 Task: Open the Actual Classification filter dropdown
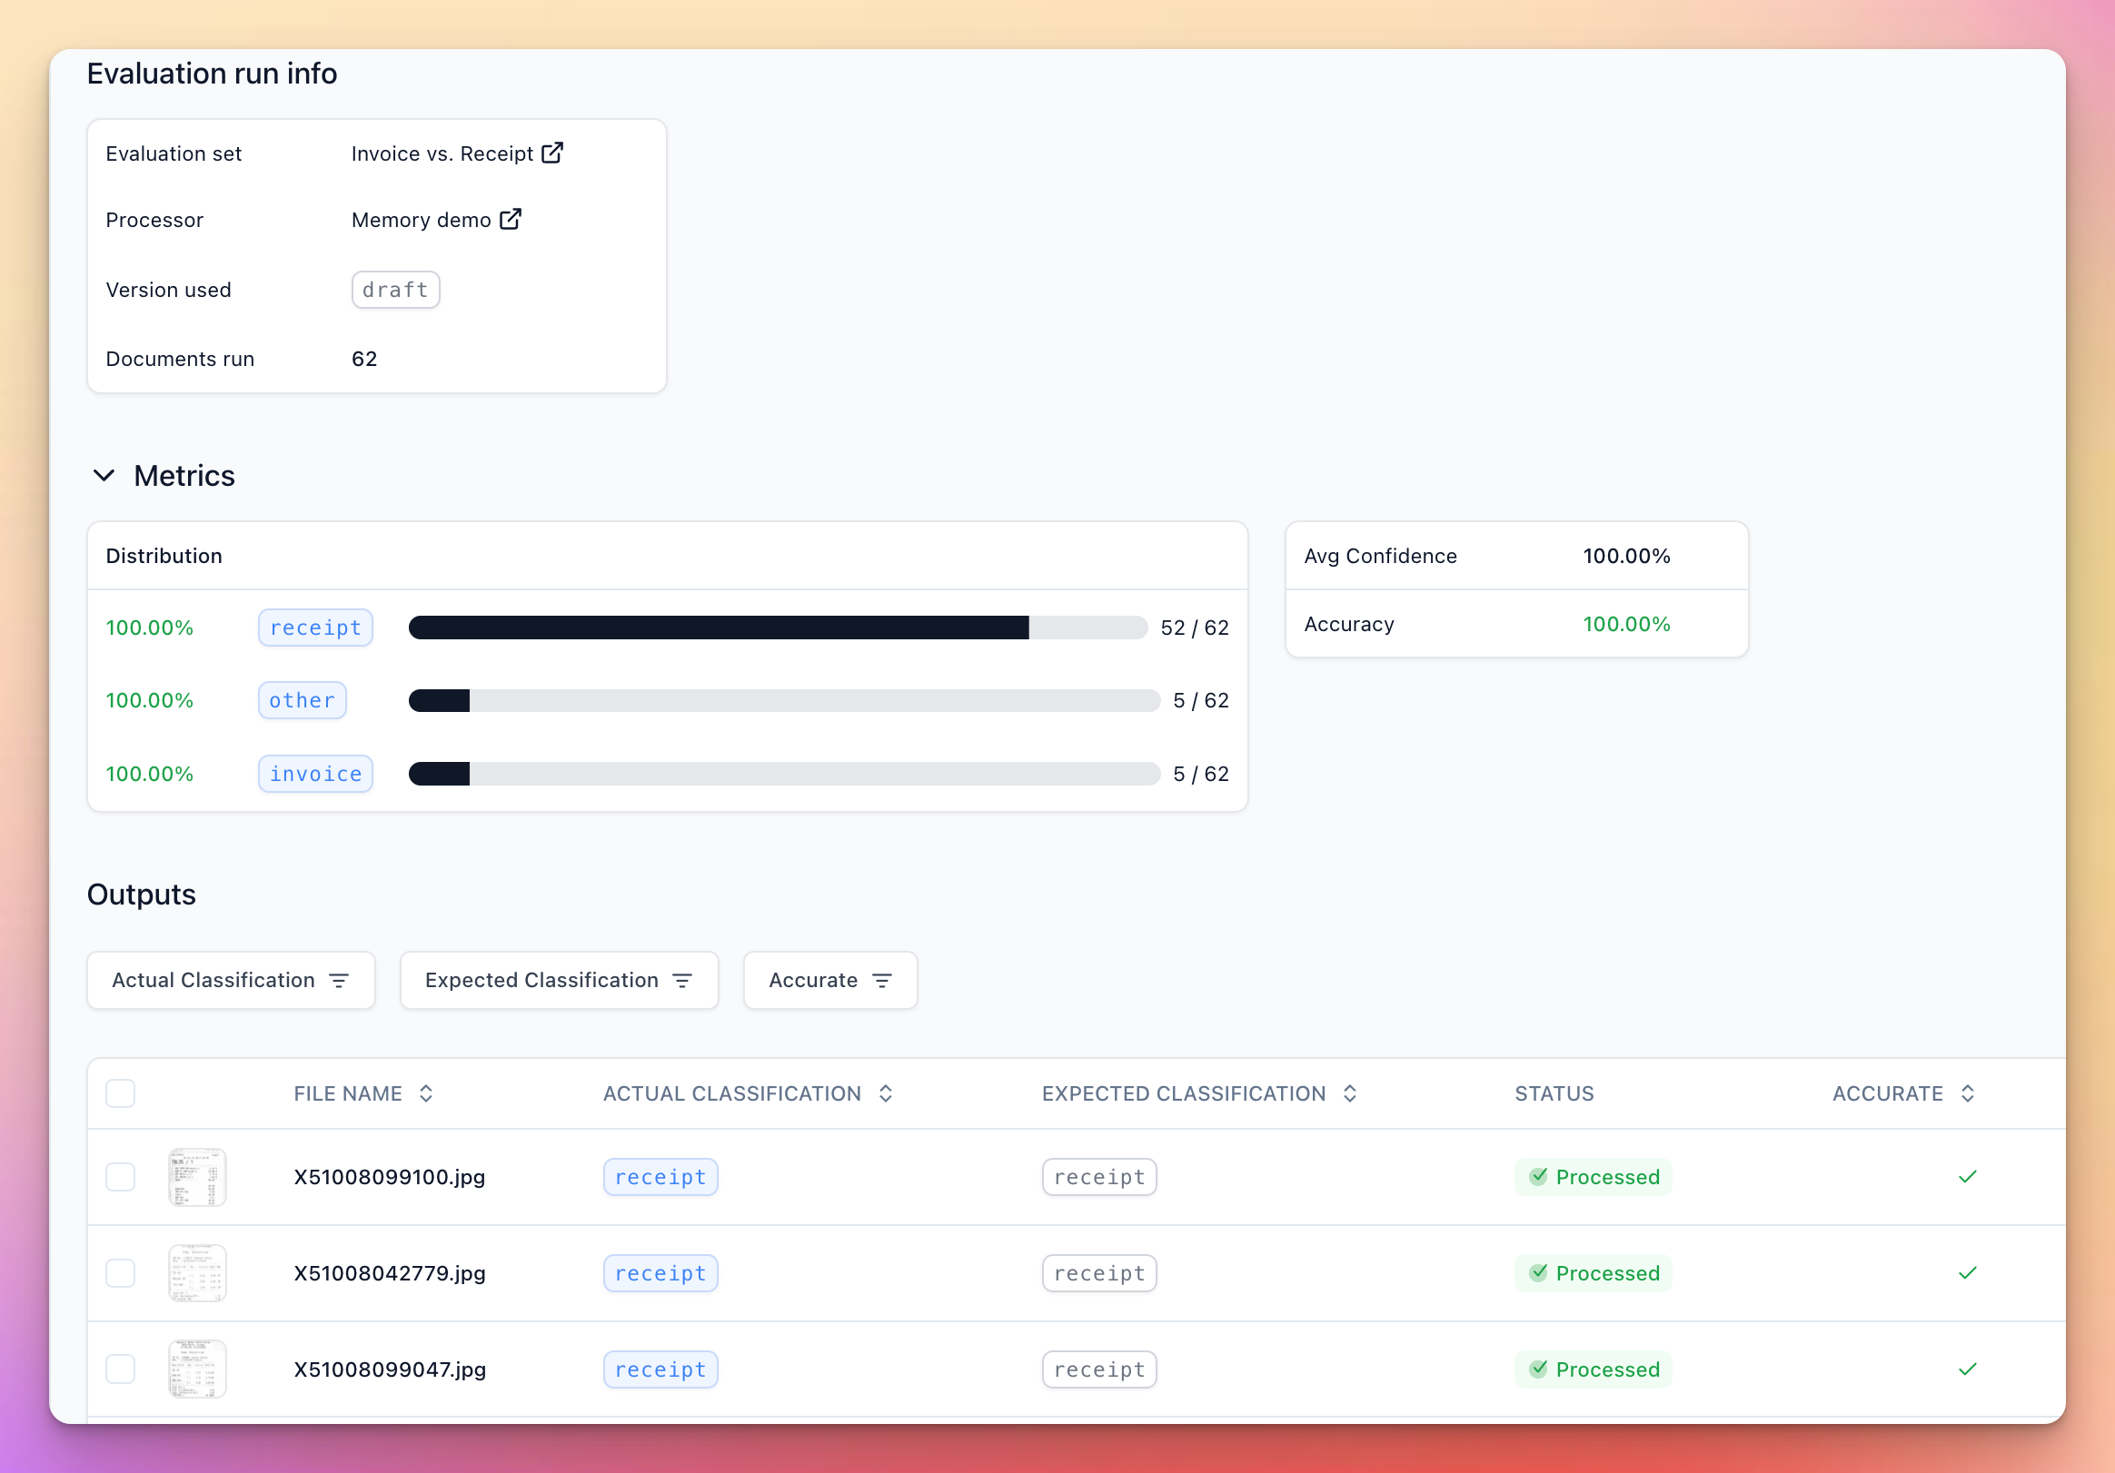point(230,981)
